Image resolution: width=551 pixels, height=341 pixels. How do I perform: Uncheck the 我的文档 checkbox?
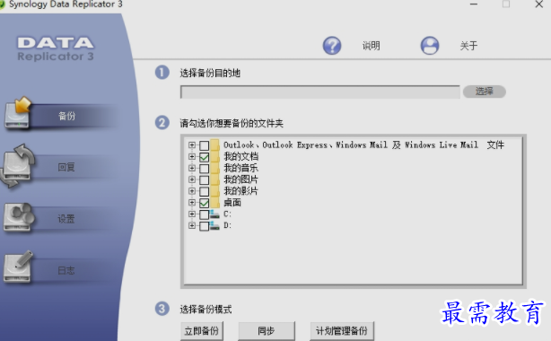[205, 157]
